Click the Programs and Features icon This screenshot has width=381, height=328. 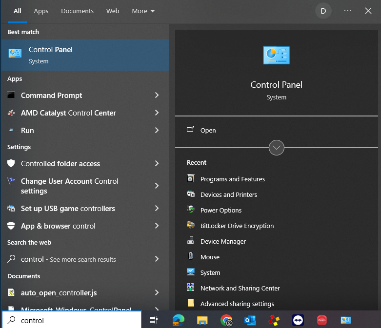(x=191, y=178)
